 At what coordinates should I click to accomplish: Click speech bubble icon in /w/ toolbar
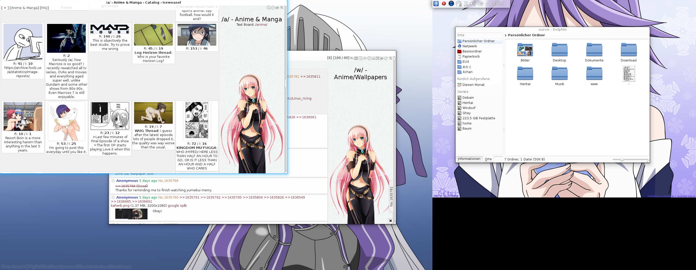[382, 58]
